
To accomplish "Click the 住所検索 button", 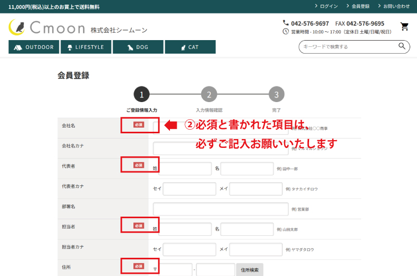I will [x=250, y=270].
